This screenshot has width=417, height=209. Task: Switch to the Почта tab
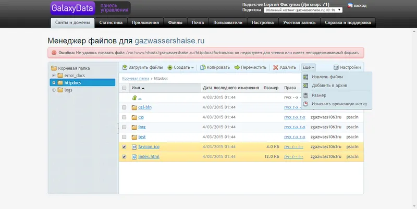pyautogui.click(x=198, y=22)
